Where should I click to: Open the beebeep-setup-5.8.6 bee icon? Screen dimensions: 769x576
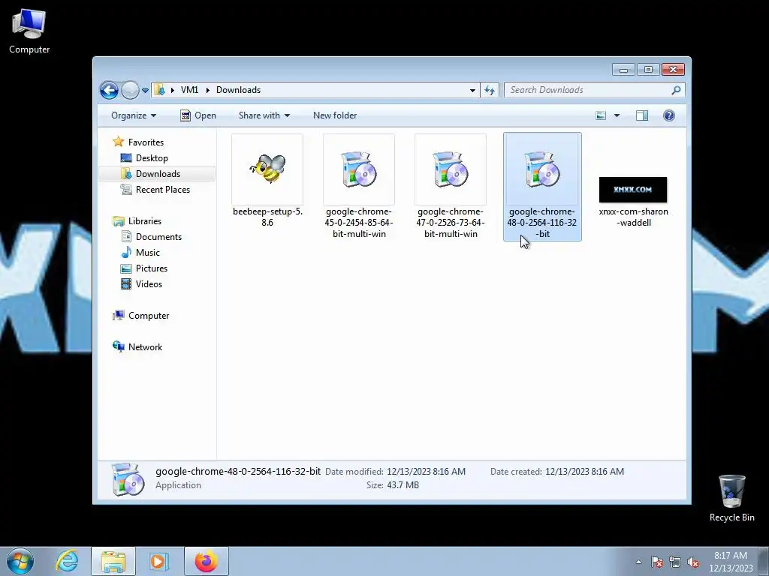267,169
